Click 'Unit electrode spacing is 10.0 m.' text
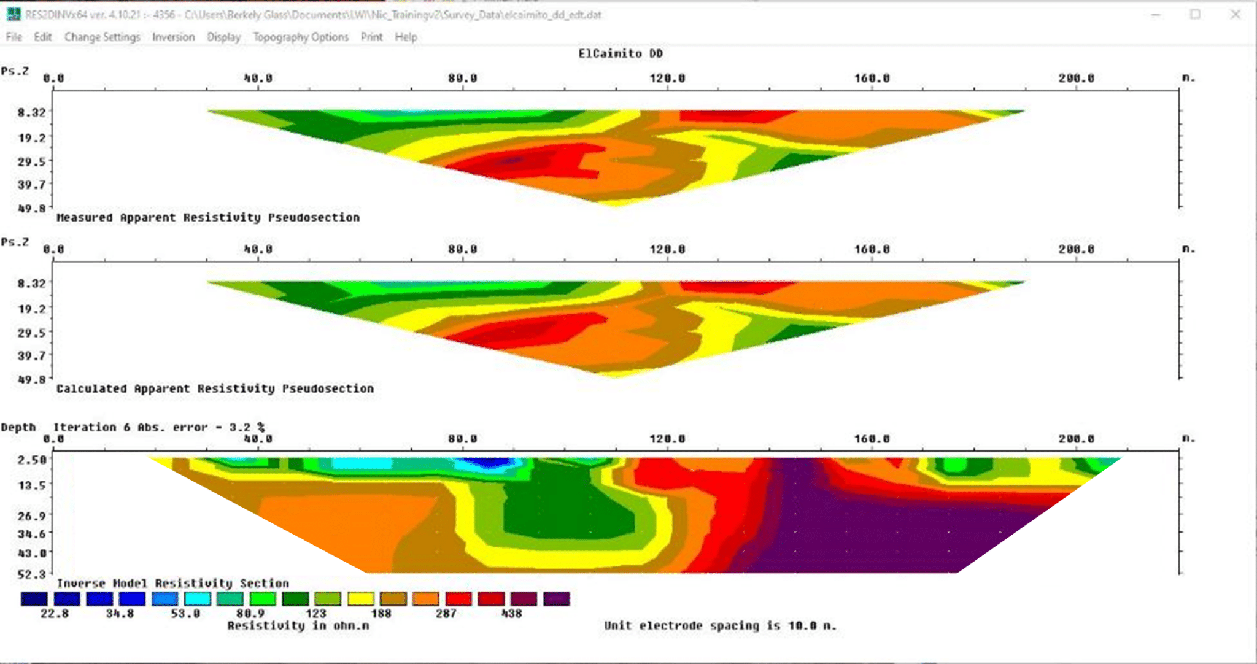The width and height of the screenshot is (1257, 664). click(x=721, y=626)
